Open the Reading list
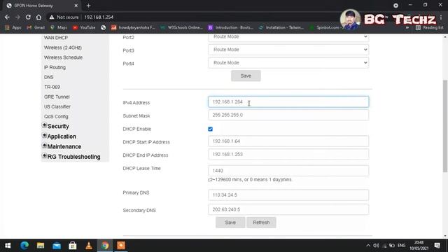The width and height of the screenshot is (448, 252). click(x=430, y=27)
